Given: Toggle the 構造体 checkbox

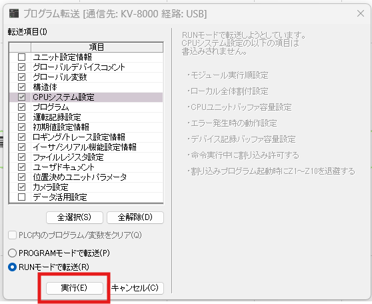Looking at the screenshot, I should tap(21, 87).
